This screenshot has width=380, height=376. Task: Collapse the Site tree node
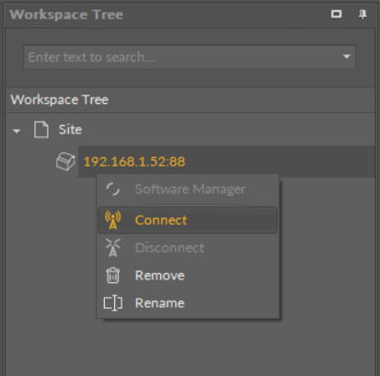tap(17, 131)
